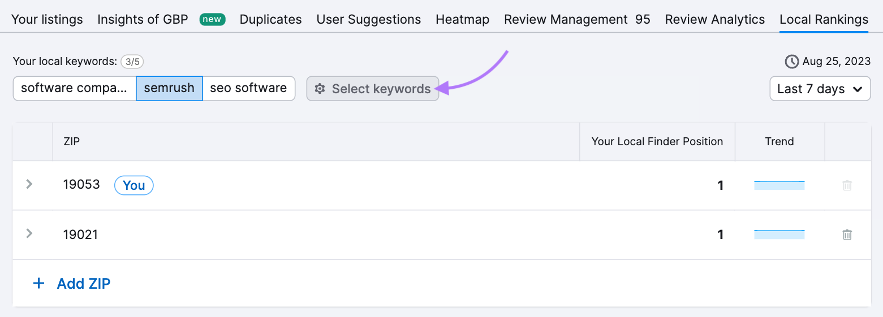Select the 'seo software' keyword
Image resolution: width=883 pixels, height=317 pixels.
pyautogui.click(x=248, y=88)
